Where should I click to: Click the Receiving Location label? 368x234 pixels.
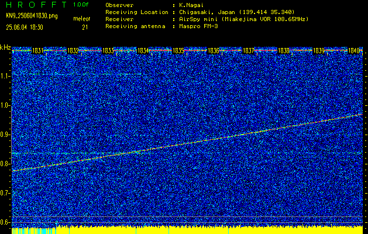pos(137,12)
